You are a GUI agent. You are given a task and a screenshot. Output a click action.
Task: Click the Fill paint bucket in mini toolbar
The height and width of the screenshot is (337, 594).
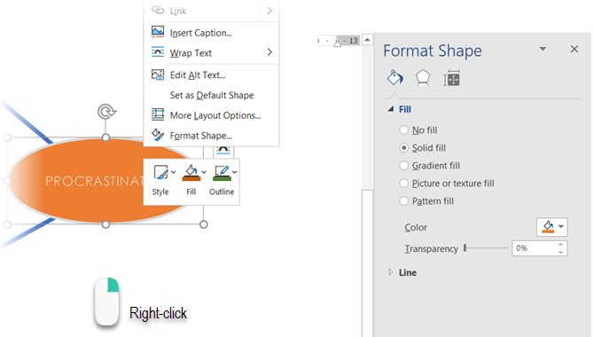[x=191, y=172]
